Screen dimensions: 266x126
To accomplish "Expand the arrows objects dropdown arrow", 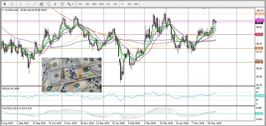I will point(73,4).
